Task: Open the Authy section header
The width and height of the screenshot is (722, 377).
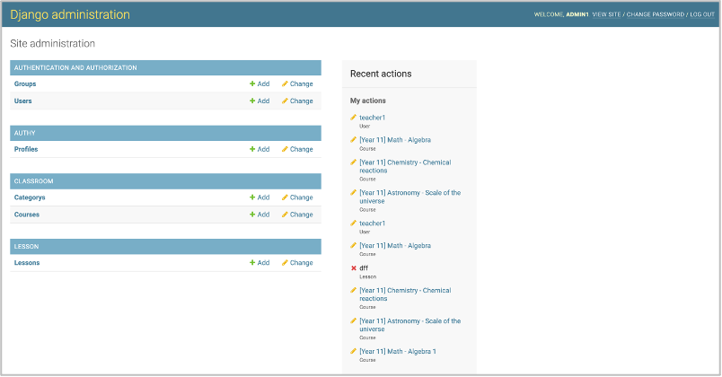Action: click(24, 133)
